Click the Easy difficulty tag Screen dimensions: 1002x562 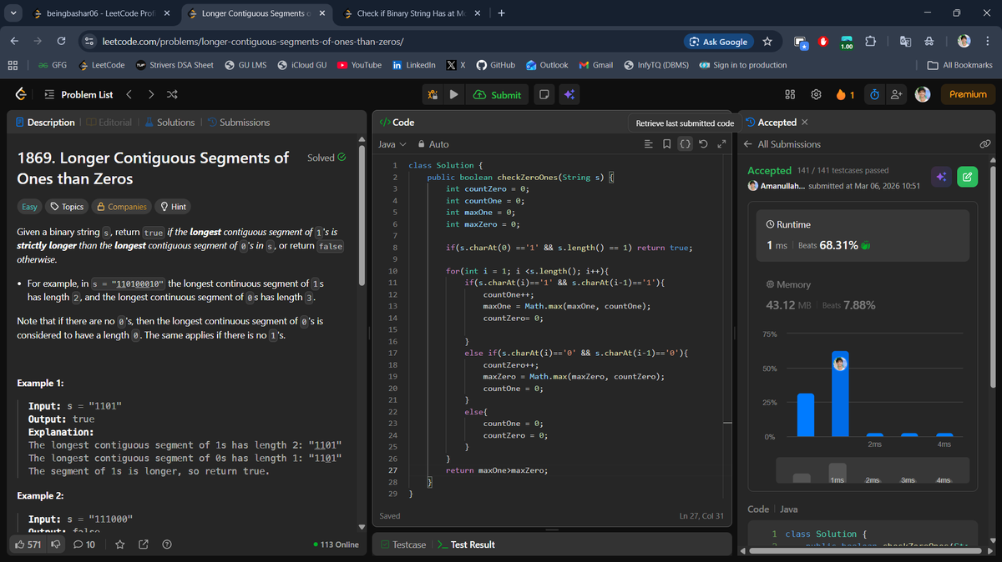(x=28, y=207)
